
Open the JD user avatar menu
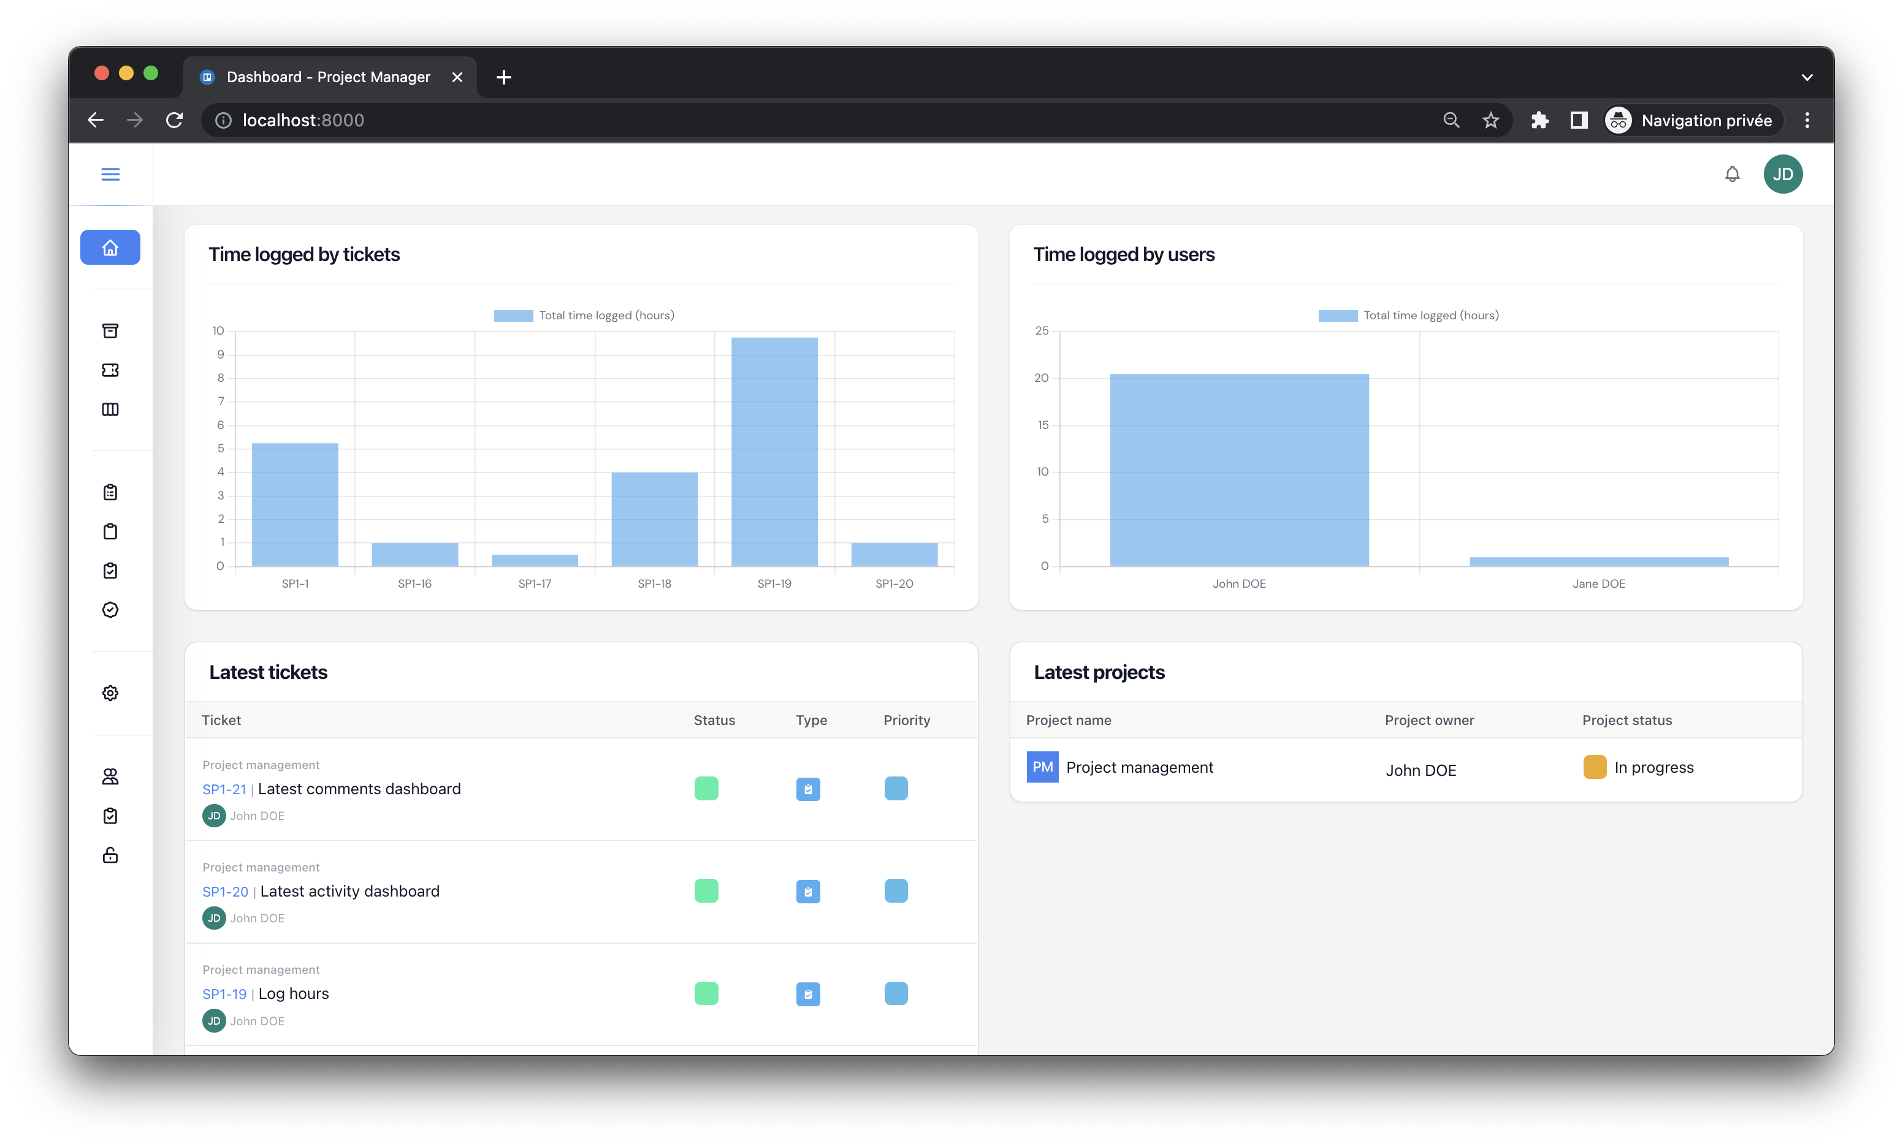pos(1782,174)
